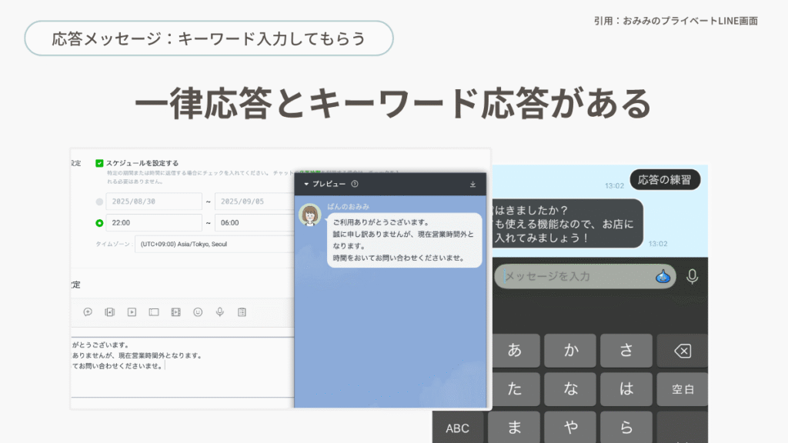
Task: Open the timezone Asia/Tokyo dropdown
Action: (214, 244)
